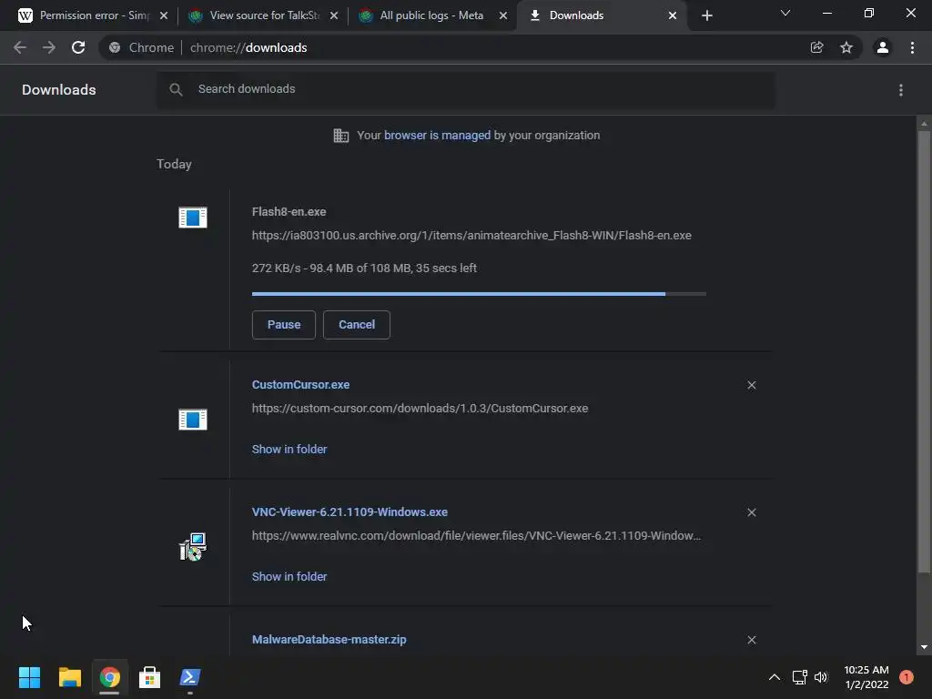Open the MalwareDatabase-master.zip file link
Viewport: 932px width, 699px height.
tap(329, 640)
